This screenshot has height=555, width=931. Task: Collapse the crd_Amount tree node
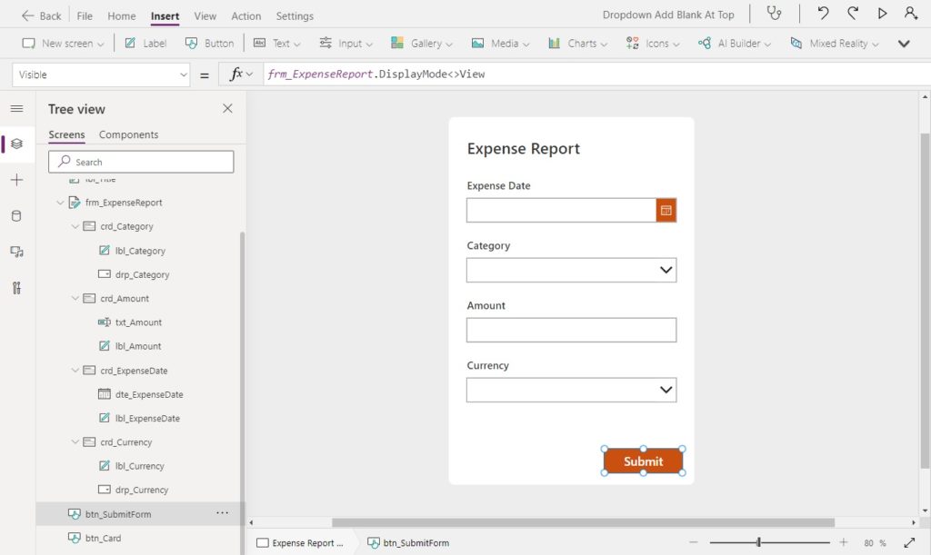tap(75, 298)
